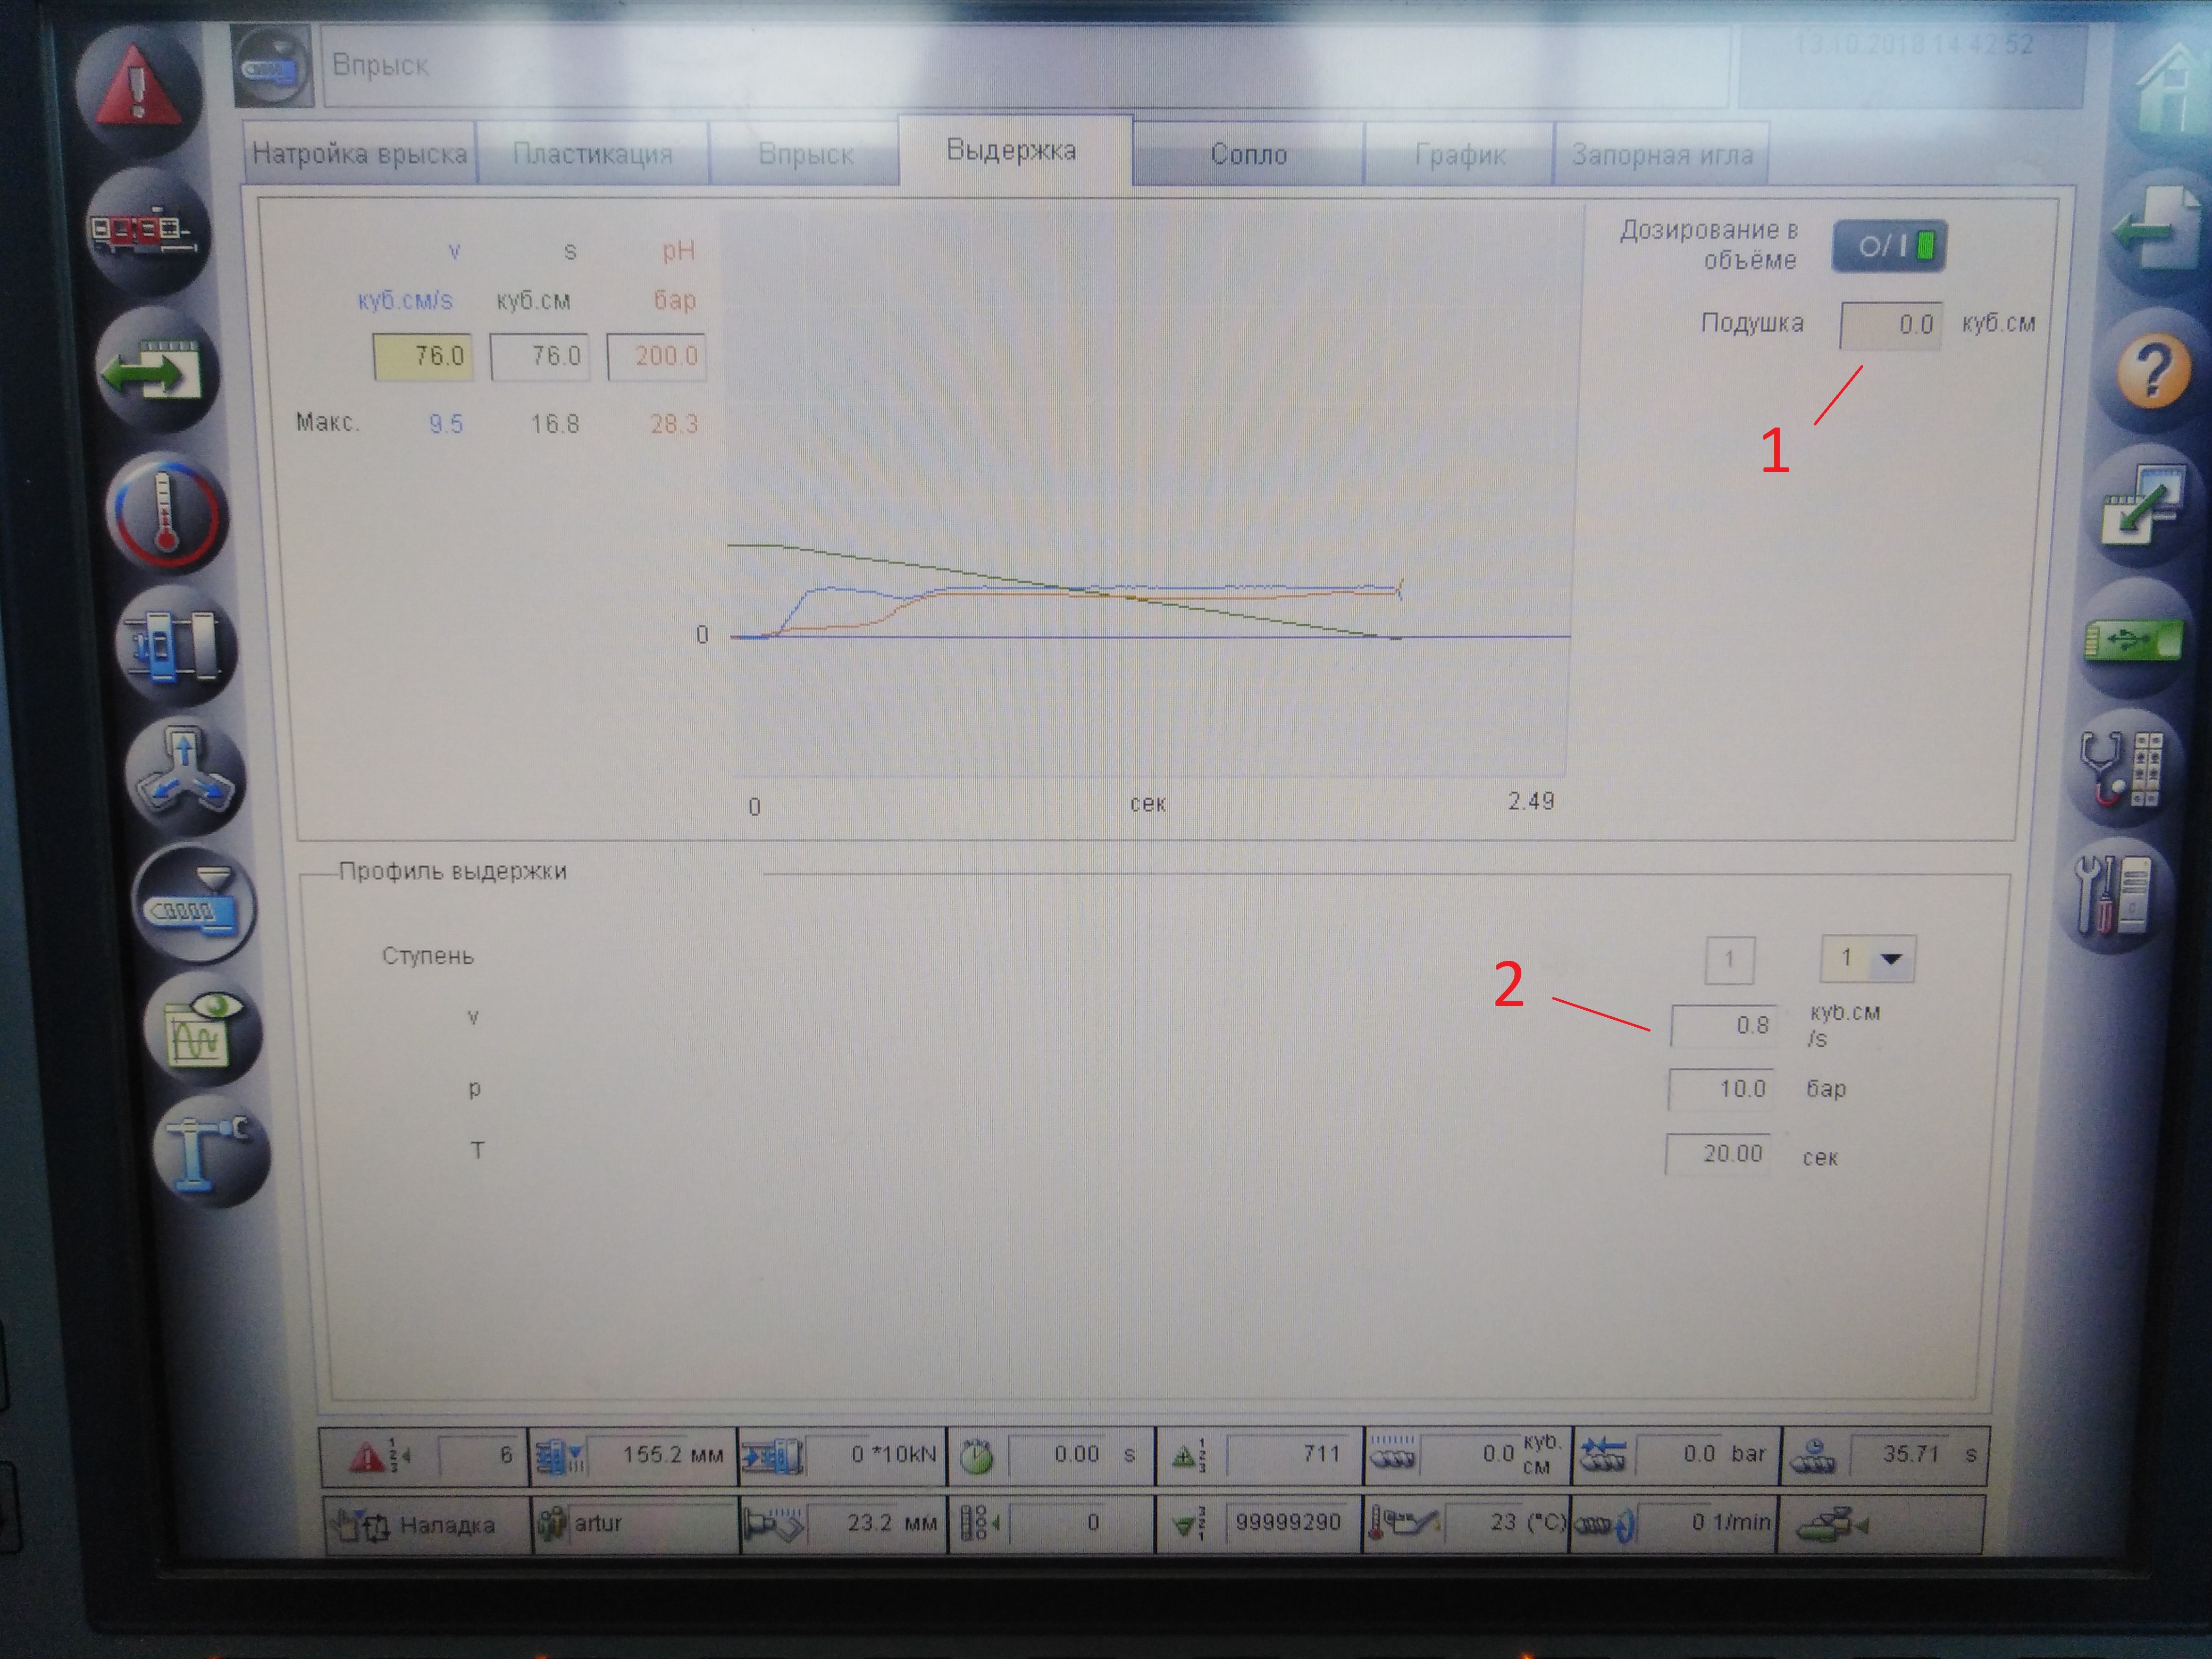The width and height of the screenshot is (2212, 1659).
Task: Switch to the Сопло tab
Action: pos(1248,155)
